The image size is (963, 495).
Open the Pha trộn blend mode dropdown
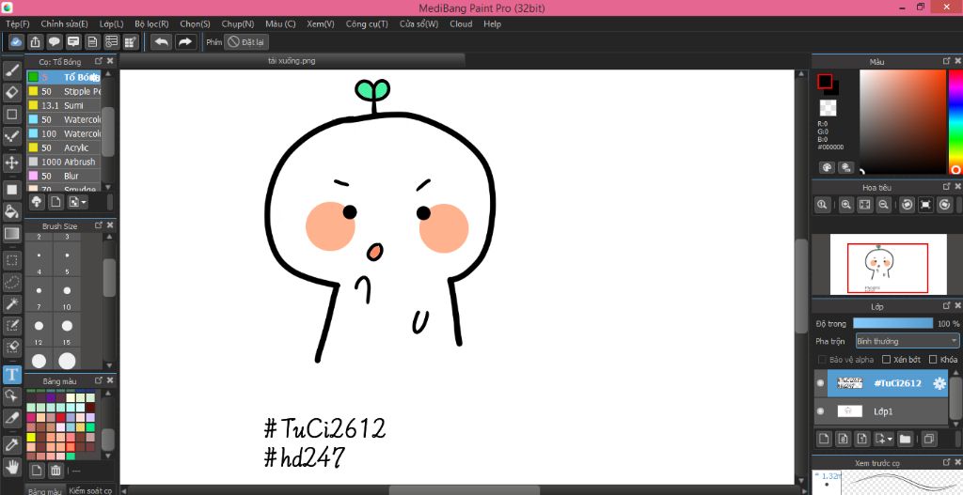(x=908, y=341)
